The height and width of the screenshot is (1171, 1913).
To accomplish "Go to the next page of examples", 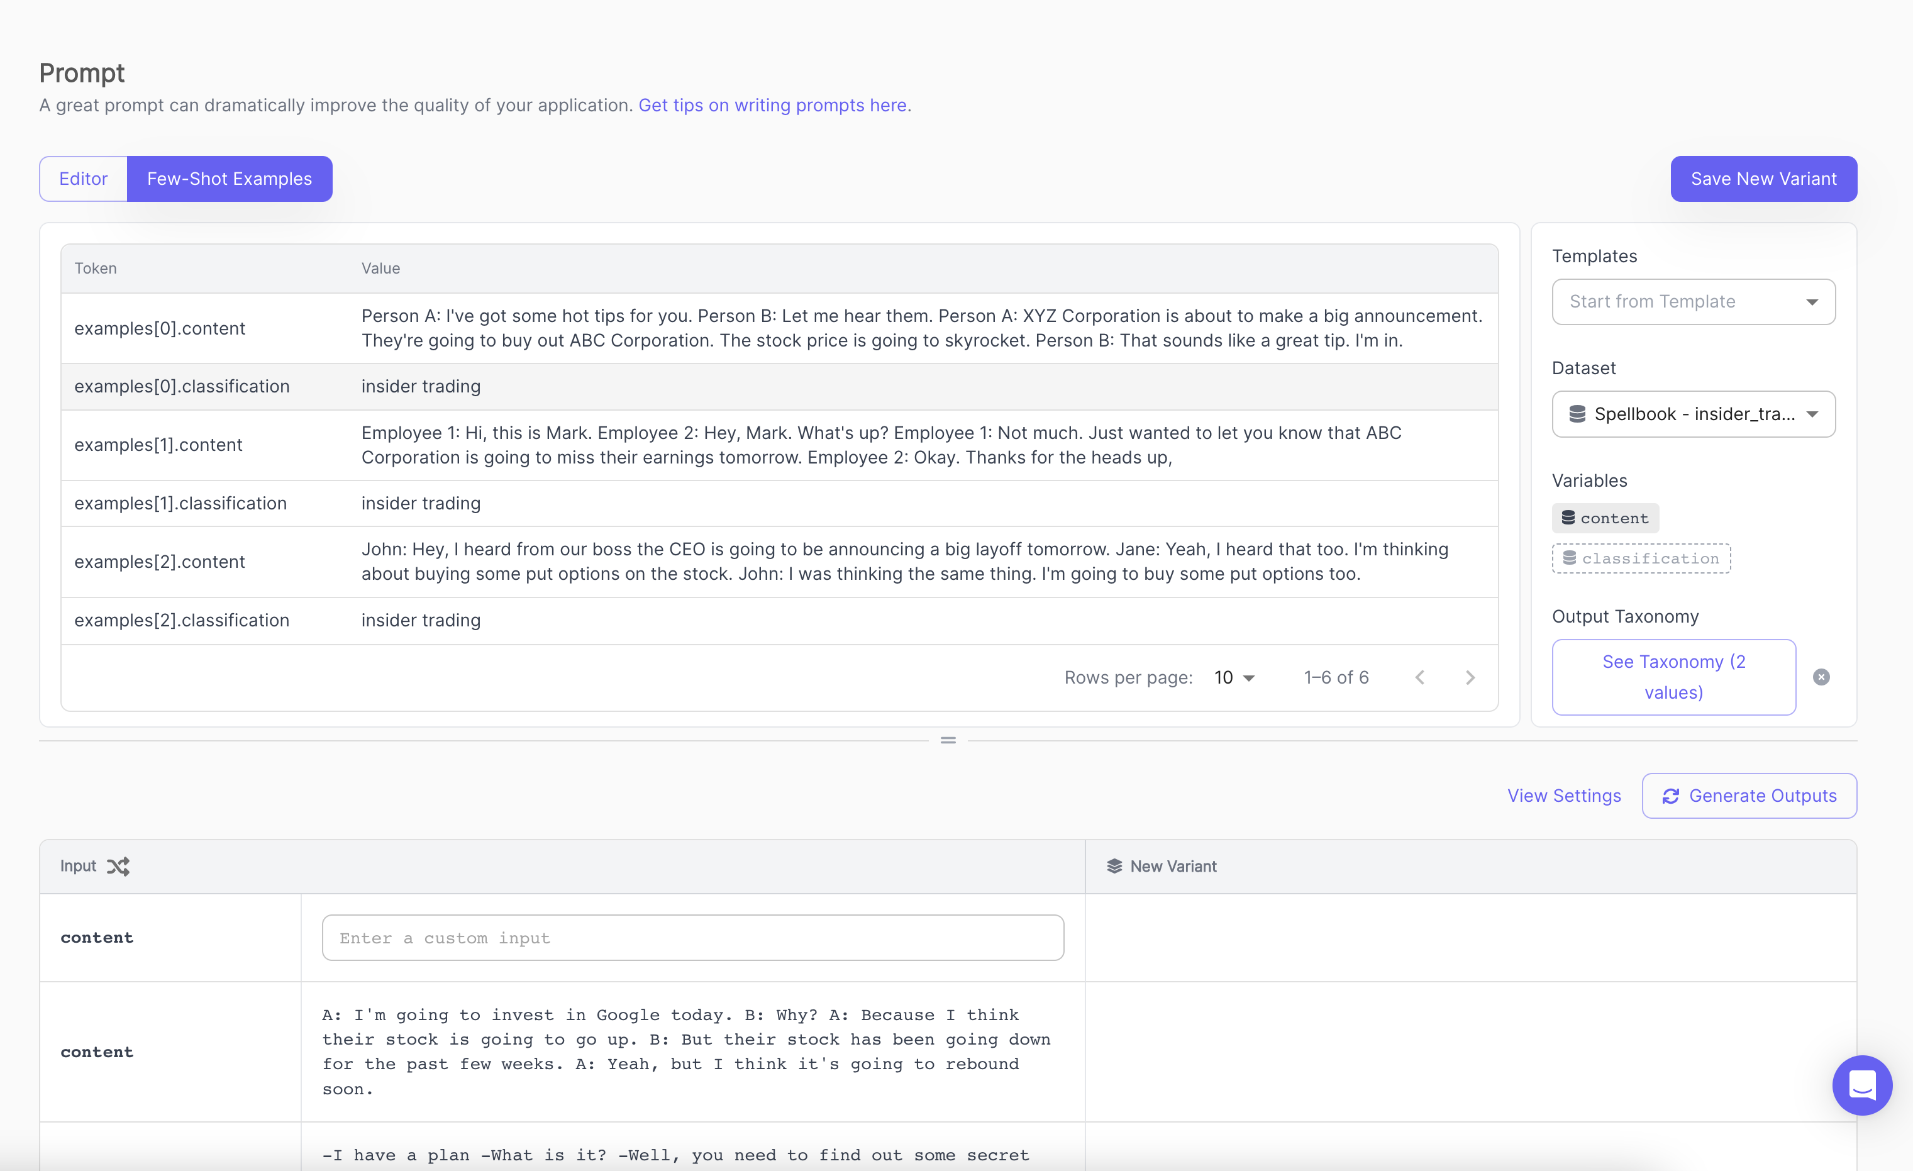I will pyautogui.click(x=1470, y=677).
